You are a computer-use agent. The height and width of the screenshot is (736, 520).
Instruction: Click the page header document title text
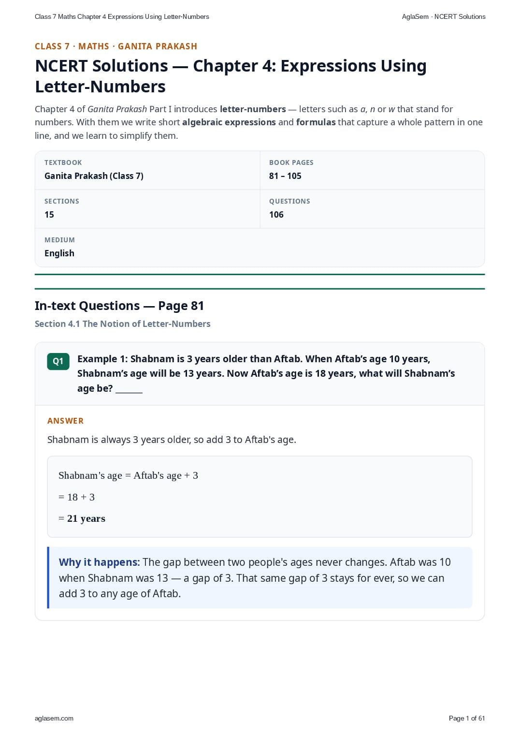point(122,16)
